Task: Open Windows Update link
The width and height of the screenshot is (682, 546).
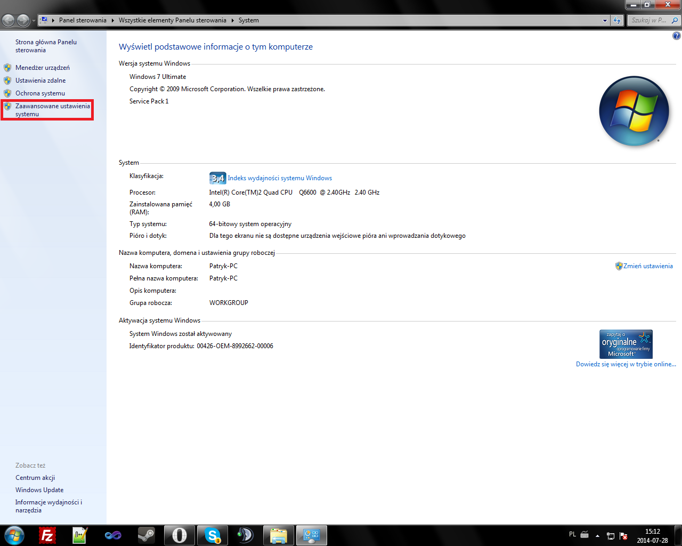Action: tap(39, 490)
